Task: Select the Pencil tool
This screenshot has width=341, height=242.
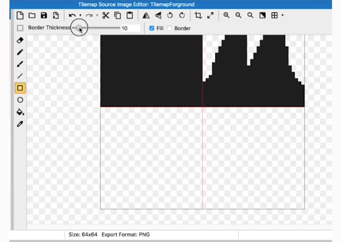Action: (20, 52)
